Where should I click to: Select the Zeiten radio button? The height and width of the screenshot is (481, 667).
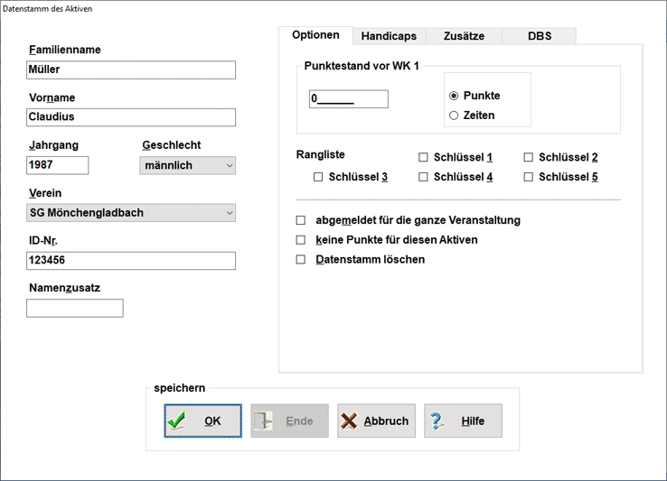(x=454, y=116)
